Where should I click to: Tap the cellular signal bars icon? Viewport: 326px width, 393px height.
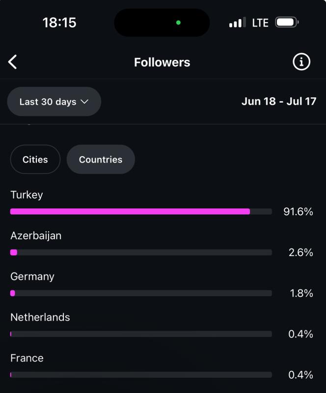(237, 23)
